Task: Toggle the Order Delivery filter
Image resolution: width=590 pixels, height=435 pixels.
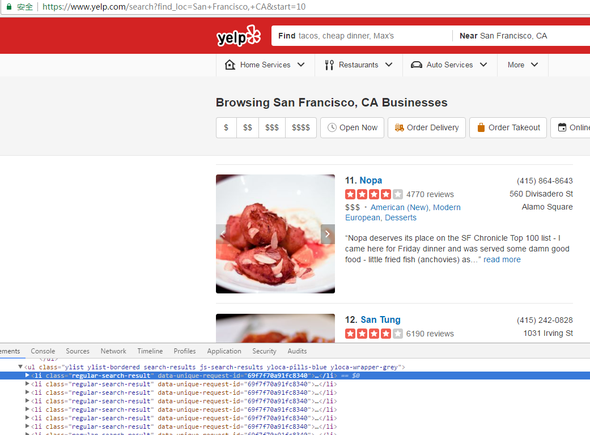Action: (427, 127)
